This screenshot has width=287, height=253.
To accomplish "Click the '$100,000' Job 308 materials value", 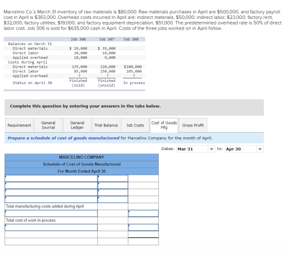I will click(x=133, y=67).
